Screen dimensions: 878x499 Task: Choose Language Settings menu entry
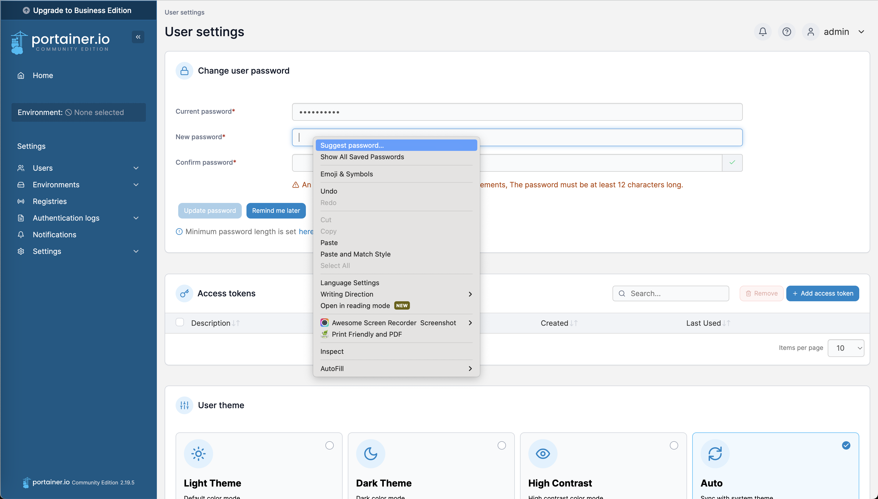tap(396, 283)
